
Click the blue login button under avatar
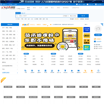[98, 35]
